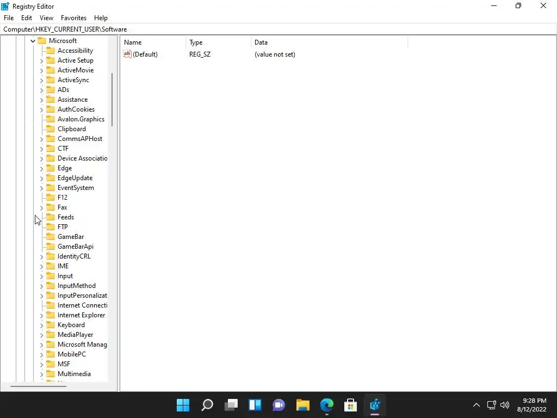The image size is (557, 418).
Task: Select the MobilePC folder icon
Action: pos(51,354)
